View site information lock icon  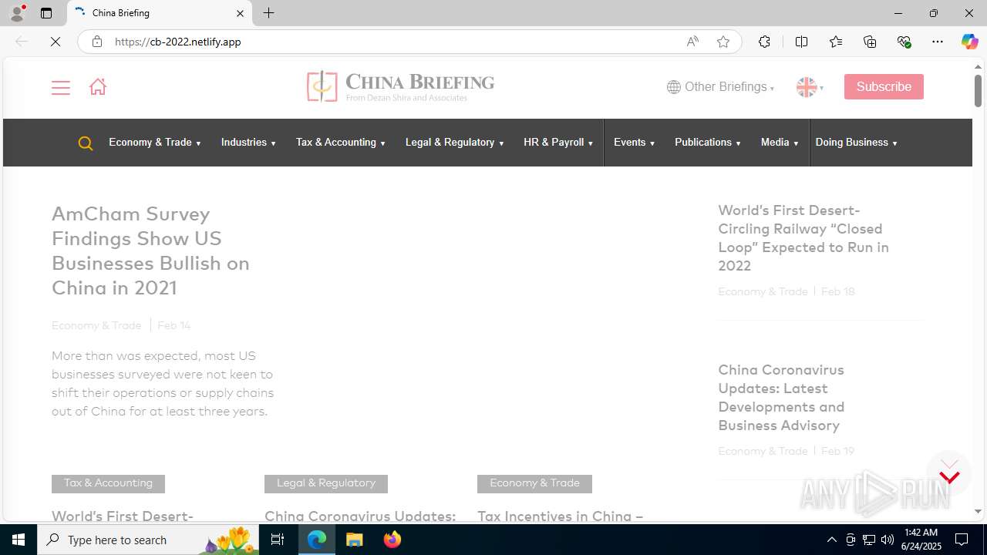(96, 42)
